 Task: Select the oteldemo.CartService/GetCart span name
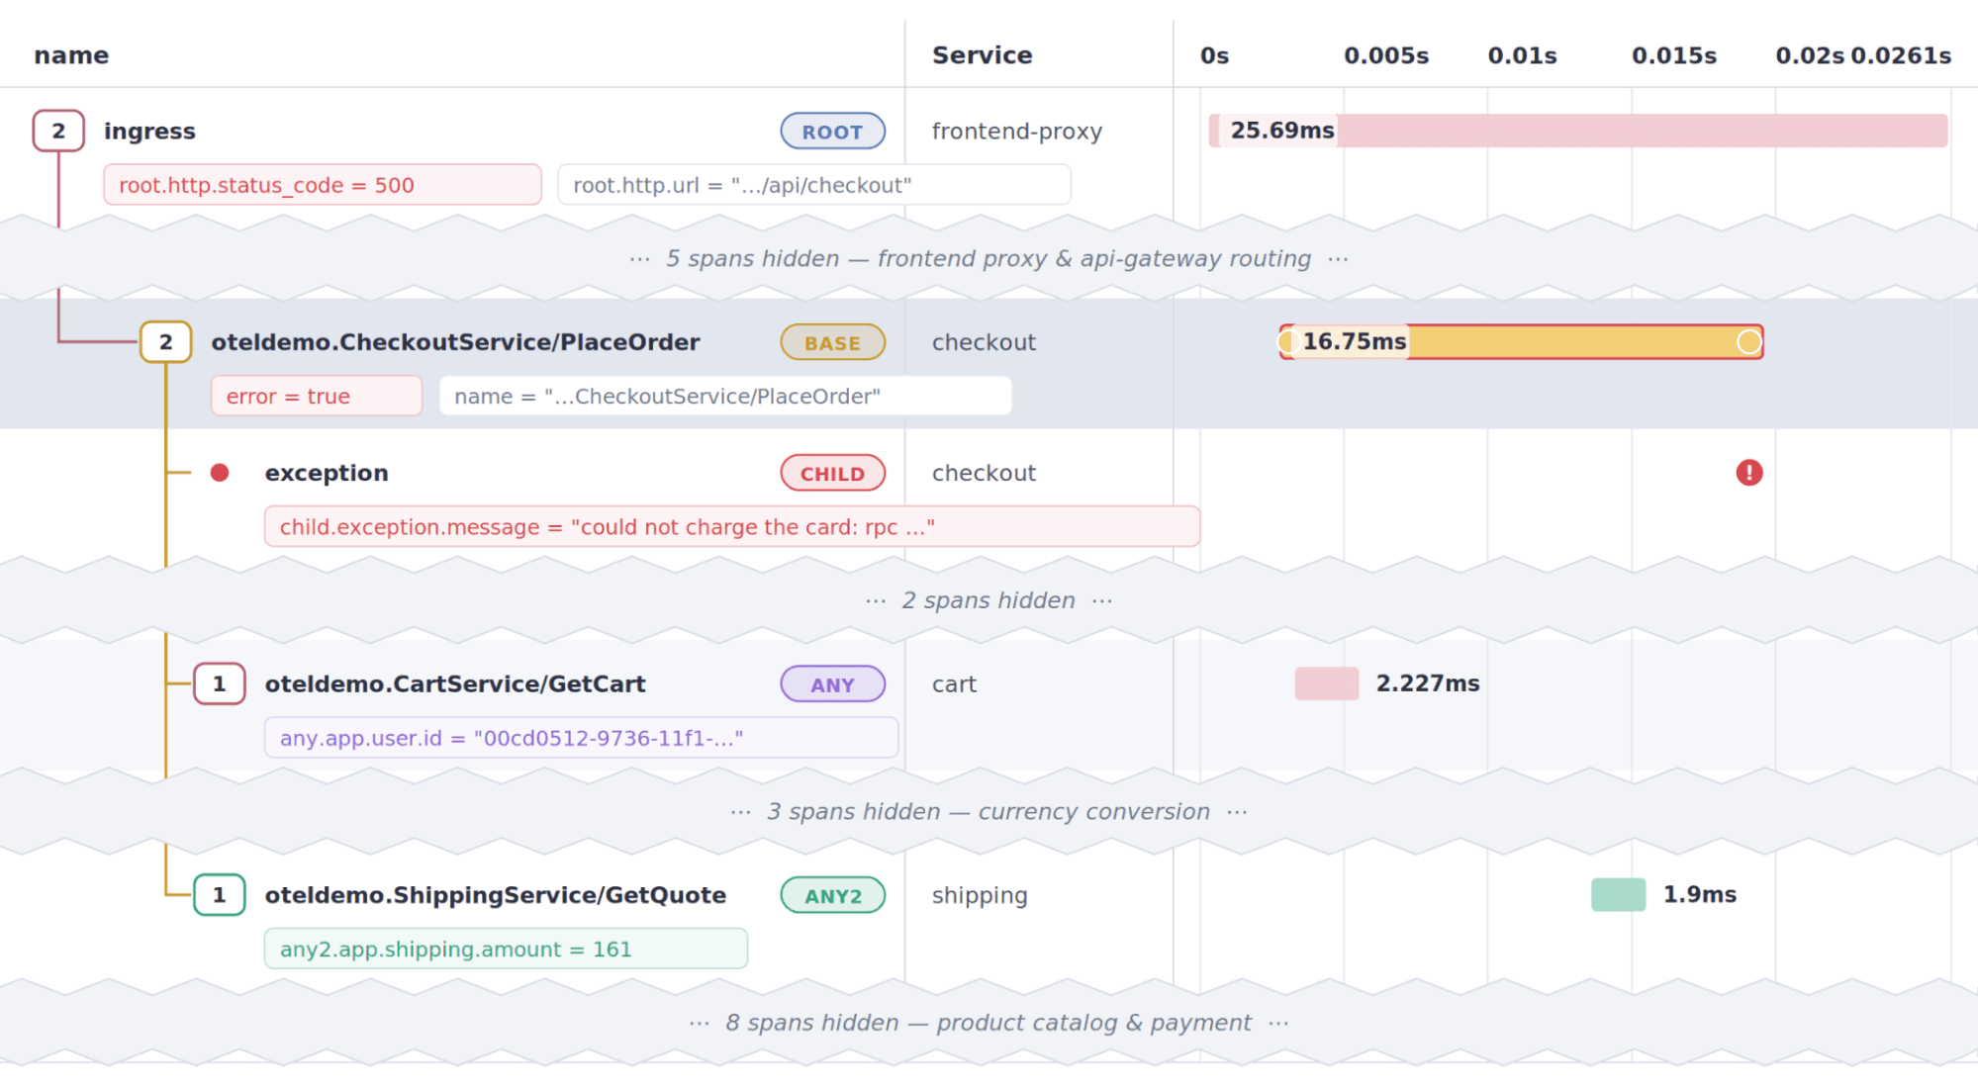coord(455,683)
